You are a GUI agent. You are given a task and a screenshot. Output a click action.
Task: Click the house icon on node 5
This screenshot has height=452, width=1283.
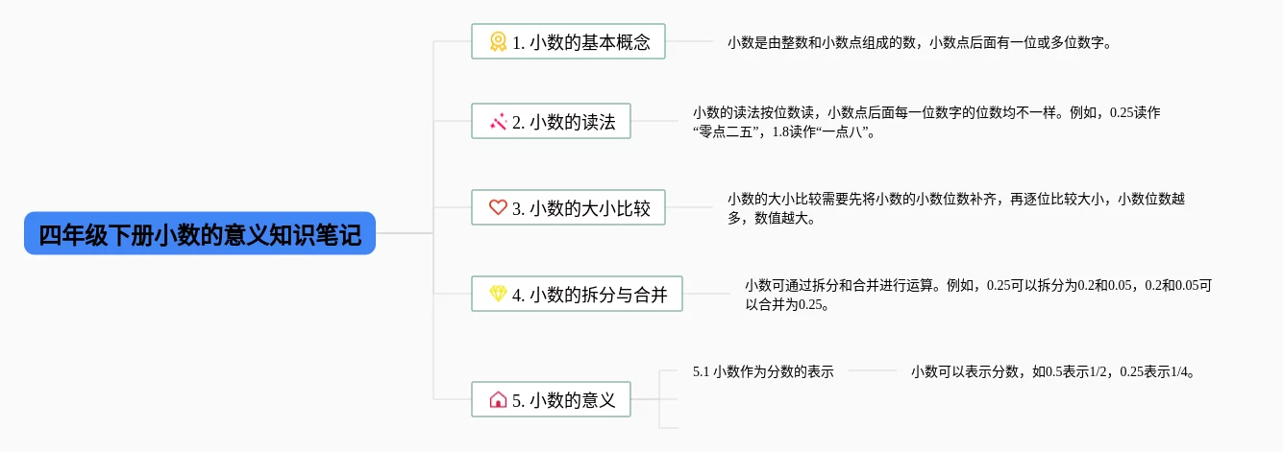pyautogui.click(x=498, y=399)
